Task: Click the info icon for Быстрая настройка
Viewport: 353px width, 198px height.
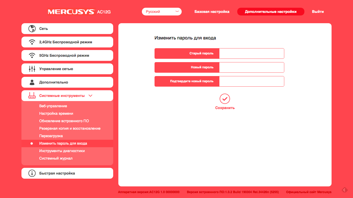Action: [32, 173]
